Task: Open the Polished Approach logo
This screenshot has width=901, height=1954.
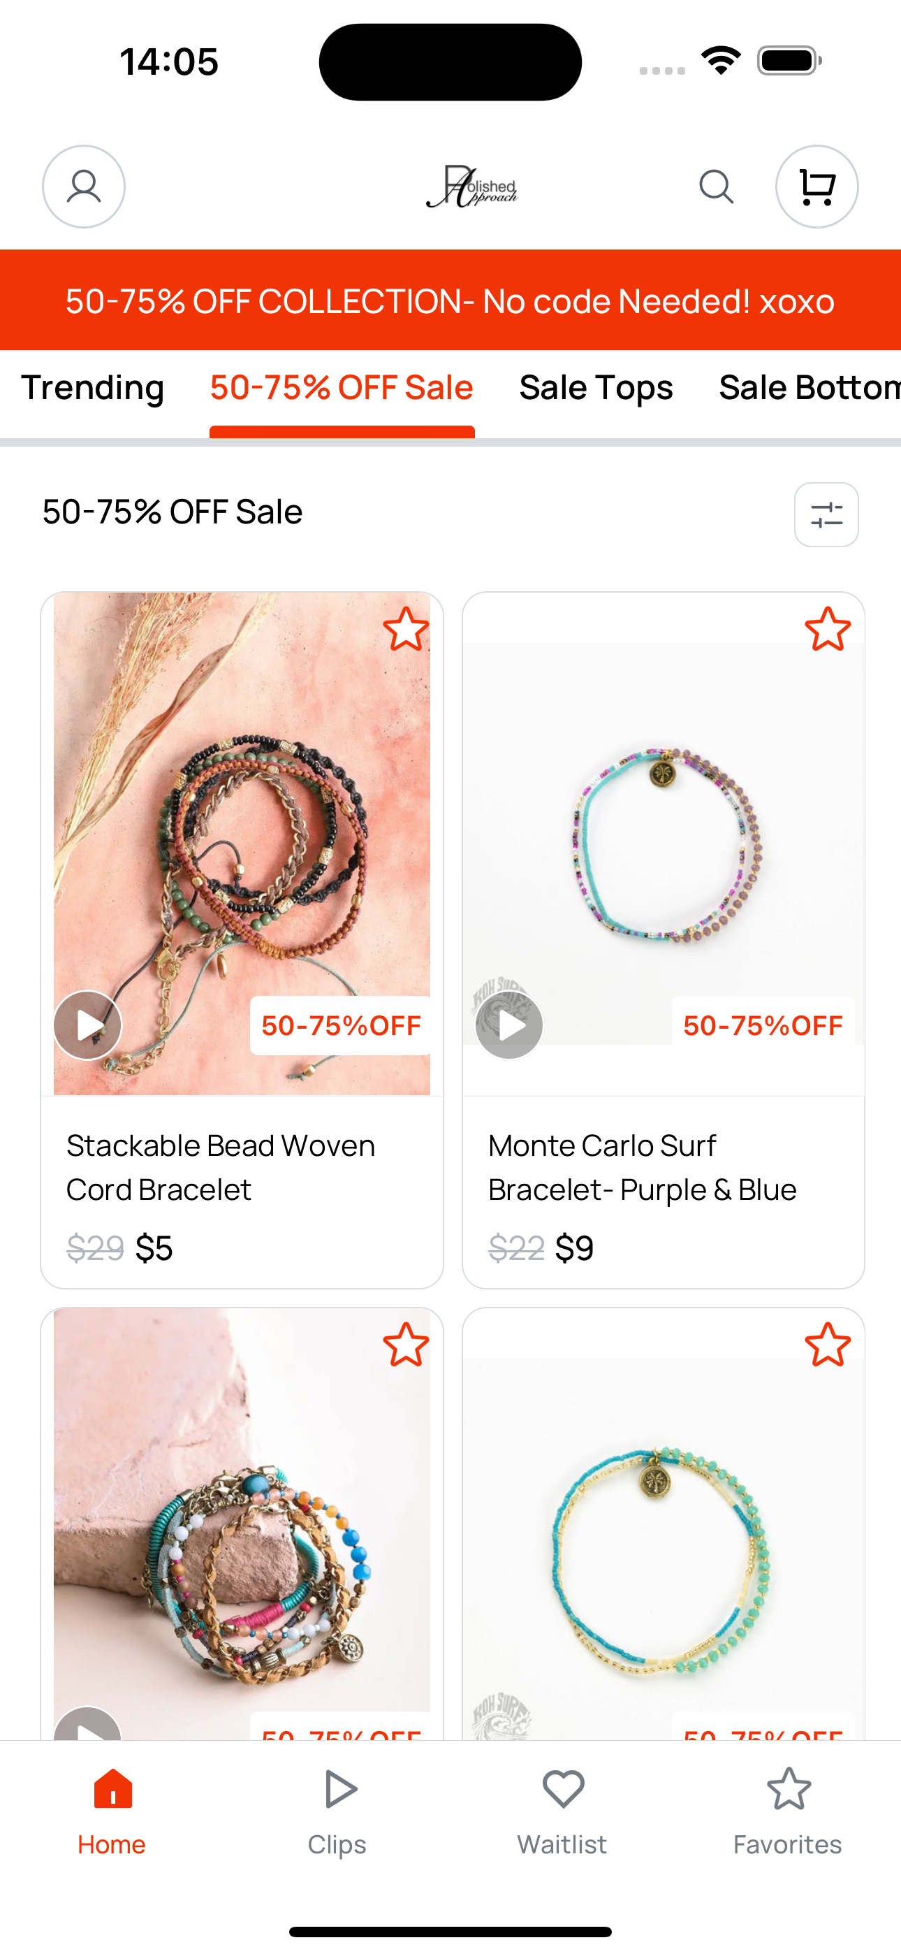Action: pyautogui.click(x=471, y=187)
